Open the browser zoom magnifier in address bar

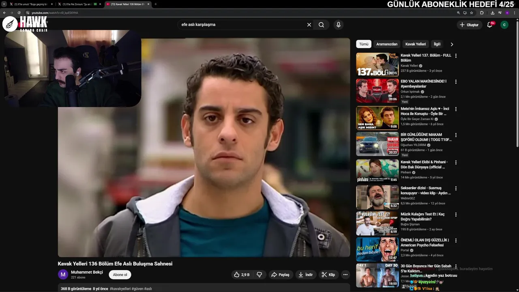[x=458, y=13]
